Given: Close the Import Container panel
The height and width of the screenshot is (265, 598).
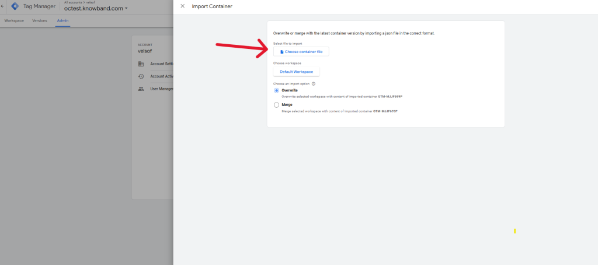Looking at the screenshot, I should click(182, 6).
